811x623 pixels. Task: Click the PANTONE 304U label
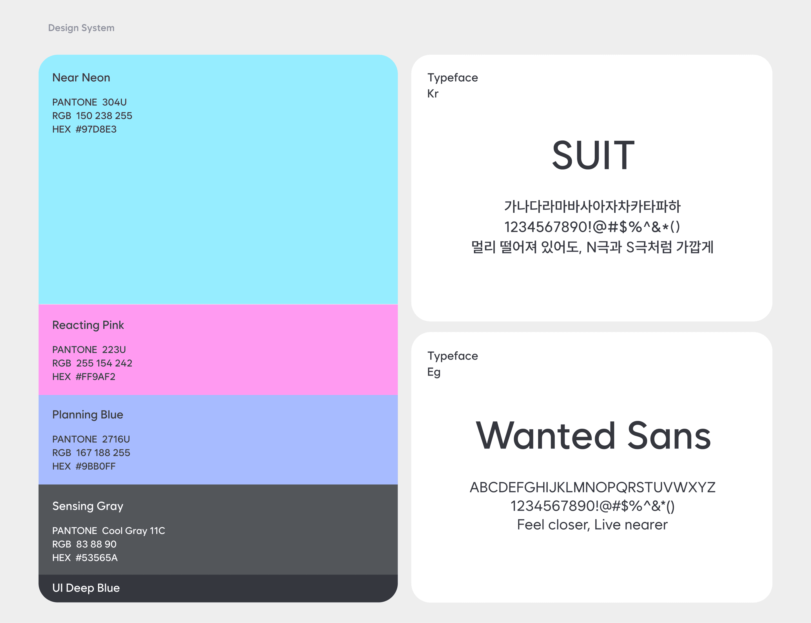coord(89,102)
